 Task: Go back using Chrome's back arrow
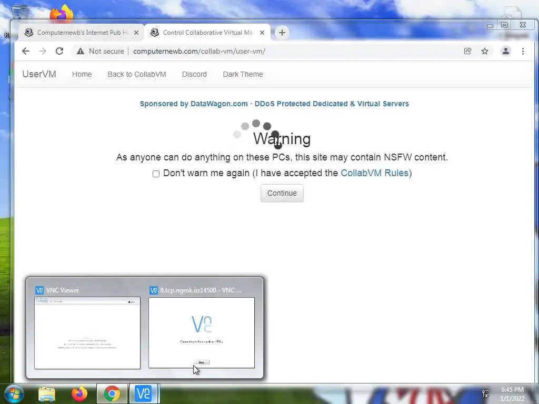26,51
